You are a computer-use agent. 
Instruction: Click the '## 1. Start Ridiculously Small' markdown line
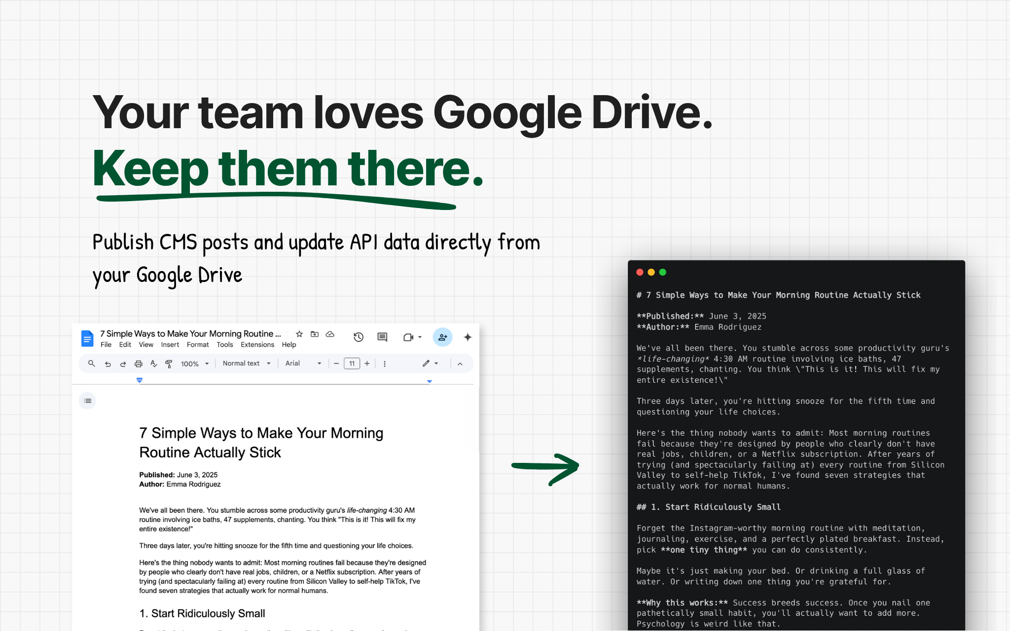[x=708, y=507]
